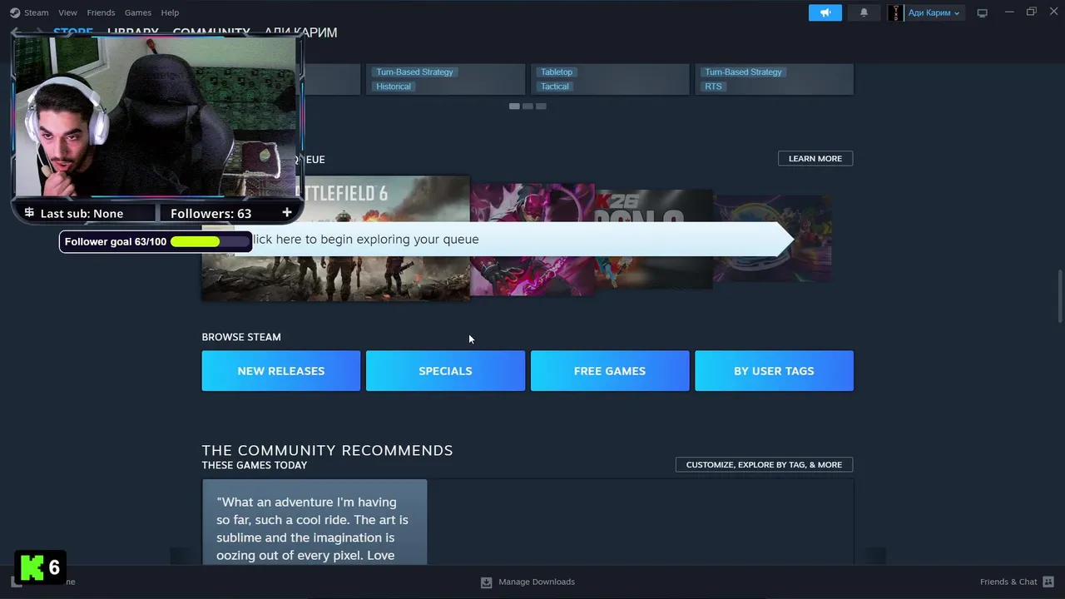Screen dimensions: 1065x599
Task: Go to third carousel page dot
Action: pyautogui.click(x=541, y=106)
